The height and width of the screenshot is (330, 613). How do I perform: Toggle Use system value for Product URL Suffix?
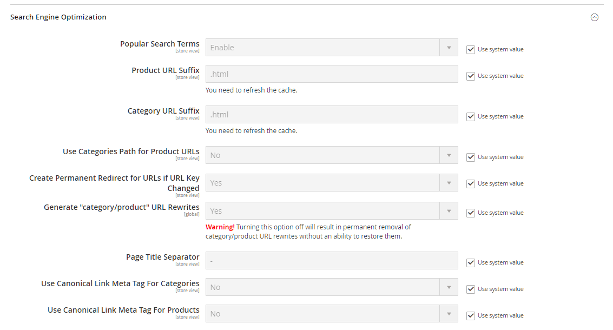pyautogui.click(x=470, y=76)
